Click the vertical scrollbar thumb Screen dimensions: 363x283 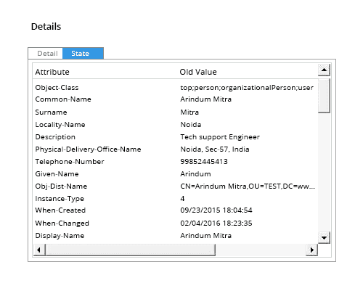click(324, 96)
